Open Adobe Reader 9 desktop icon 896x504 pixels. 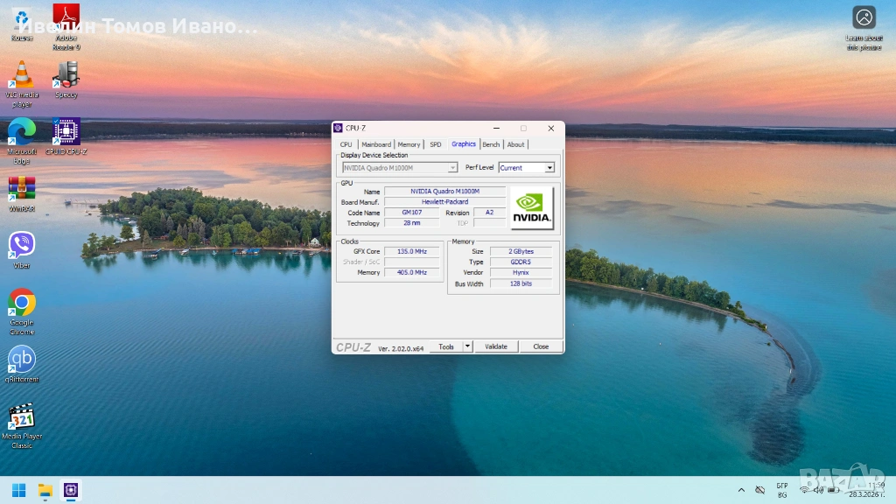(66, 19)
